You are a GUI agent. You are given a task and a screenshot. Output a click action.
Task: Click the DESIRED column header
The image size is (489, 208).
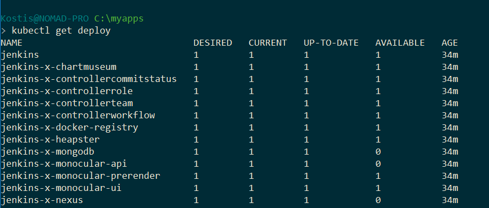[213, 43]
